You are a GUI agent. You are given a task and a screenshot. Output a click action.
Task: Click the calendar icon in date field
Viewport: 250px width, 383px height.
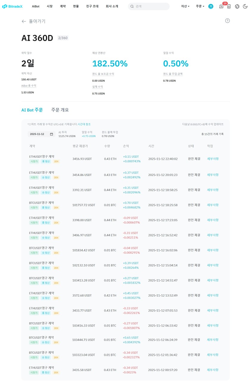click(x=51, y=134)
